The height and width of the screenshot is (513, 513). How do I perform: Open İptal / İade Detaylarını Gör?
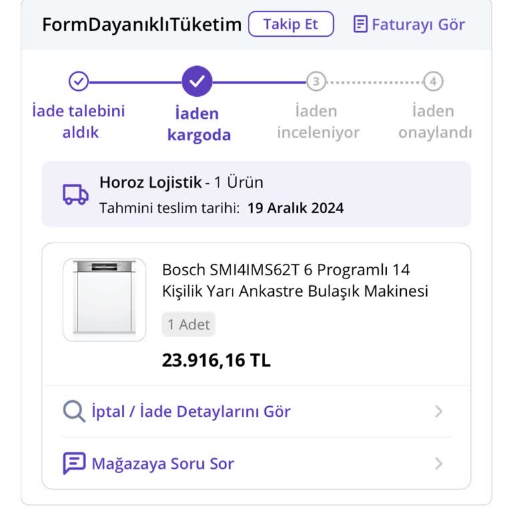[256, 411]
